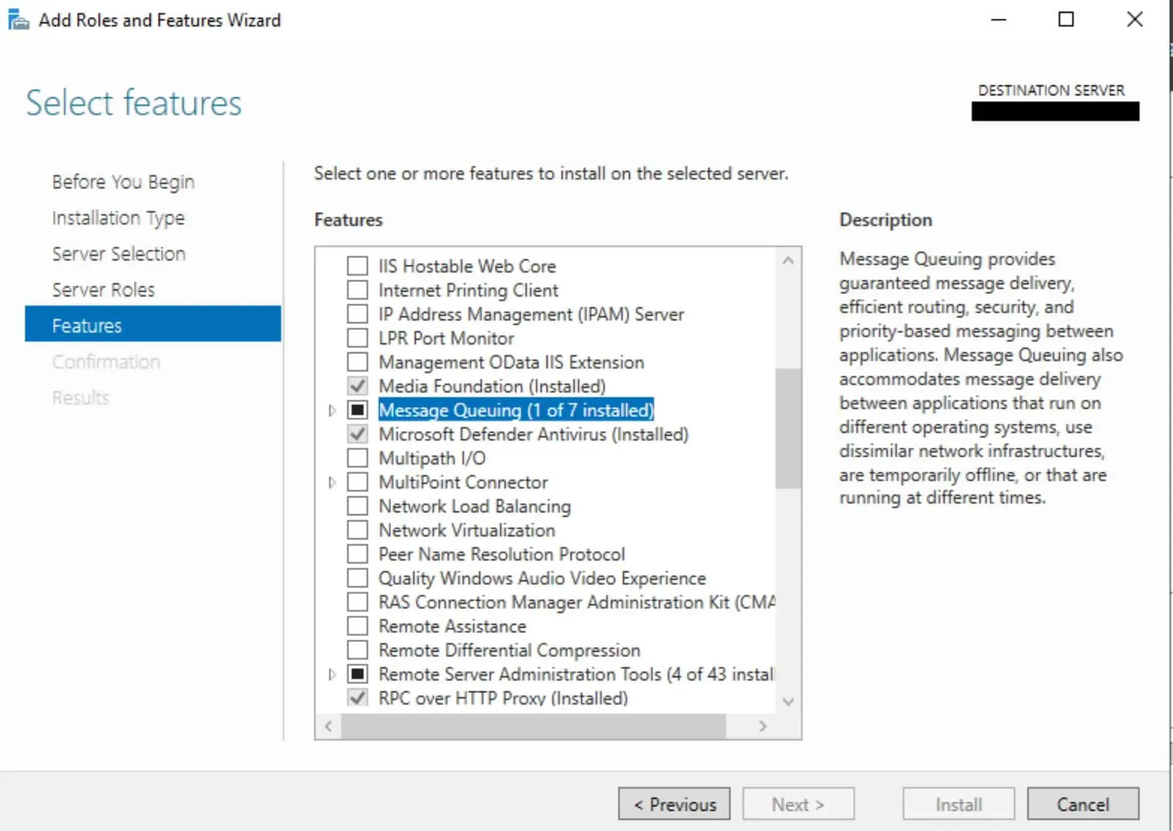Open the Installation Type step
This screenshot has width=1173, height=831.
coord(119,218)
